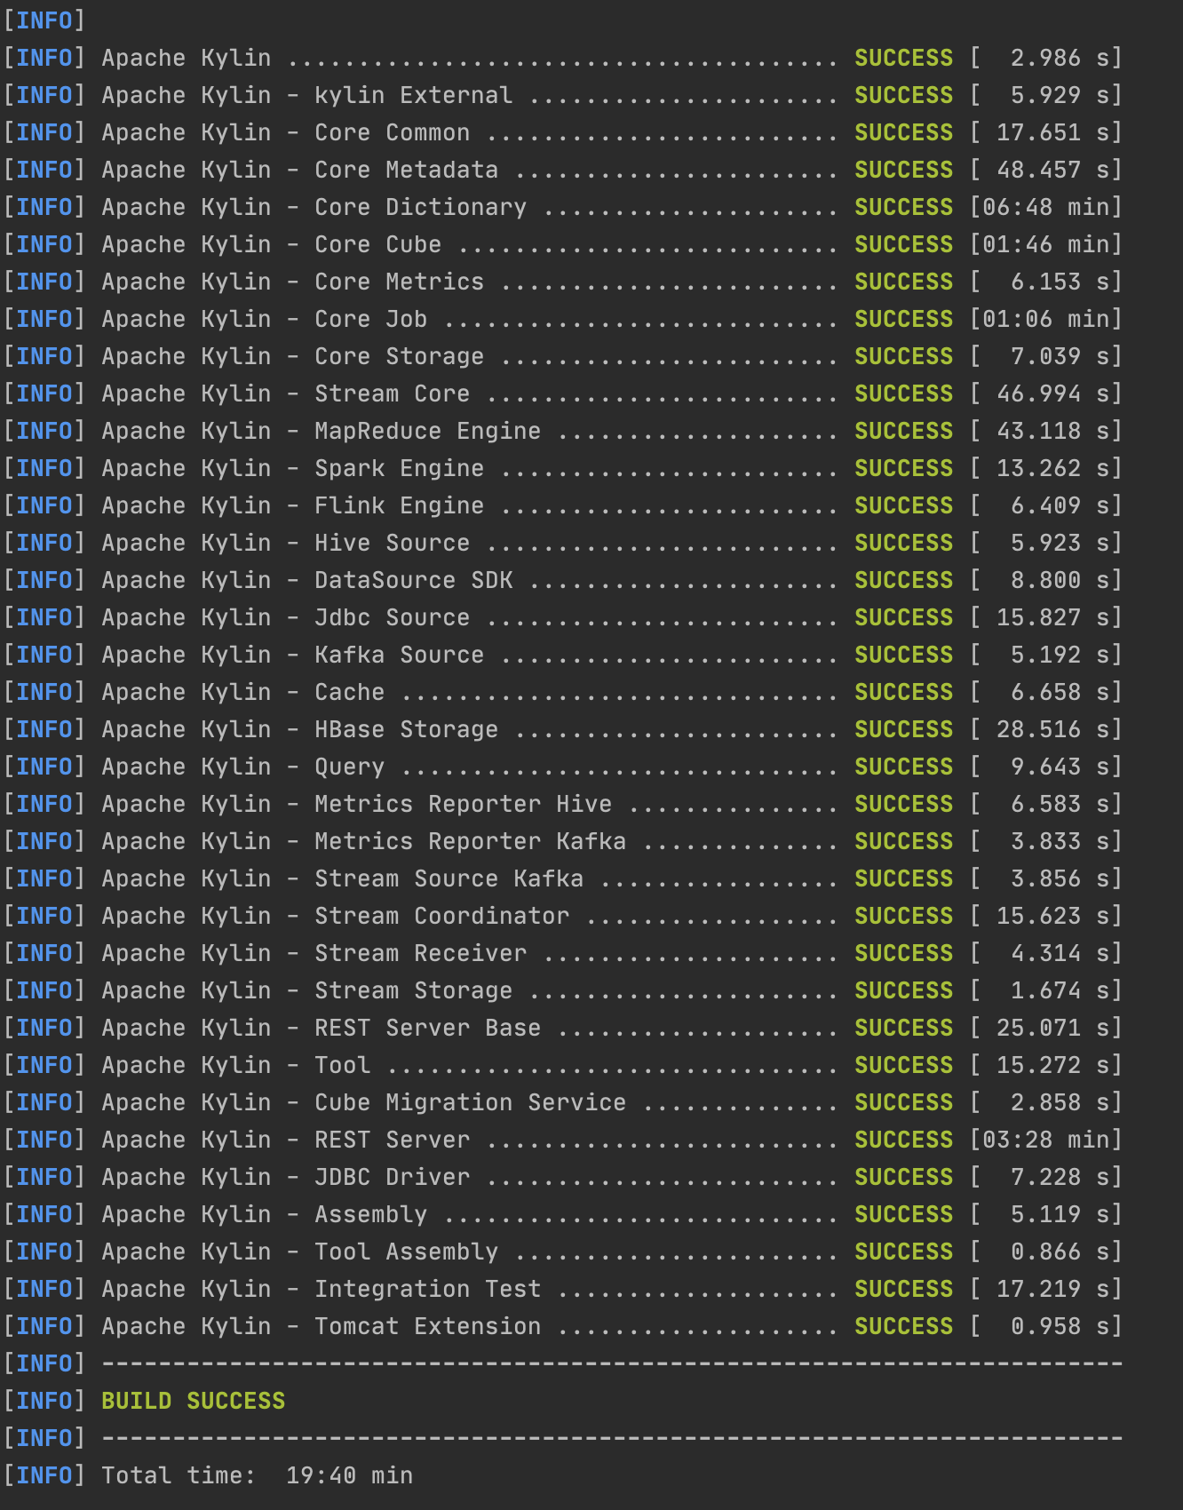Click the 'Stream Receiver' module name
This screenshot has width=1183, height=1510.
[420, 953]
